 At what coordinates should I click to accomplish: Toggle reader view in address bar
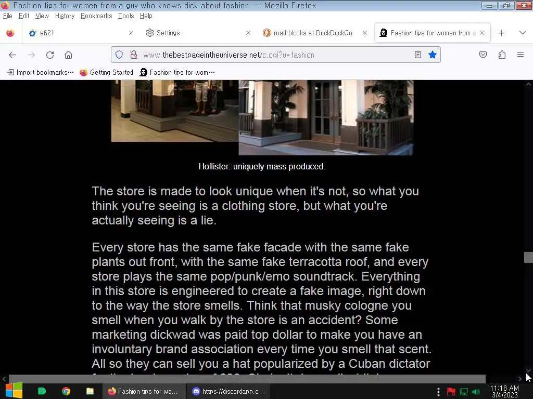418,55
